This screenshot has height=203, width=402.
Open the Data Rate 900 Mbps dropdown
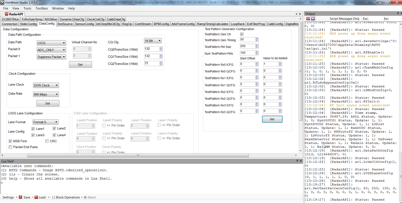coord(46,94)
